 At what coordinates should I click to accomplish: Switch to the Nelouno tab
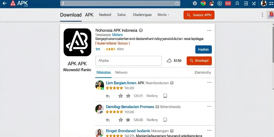coord(121,72)
